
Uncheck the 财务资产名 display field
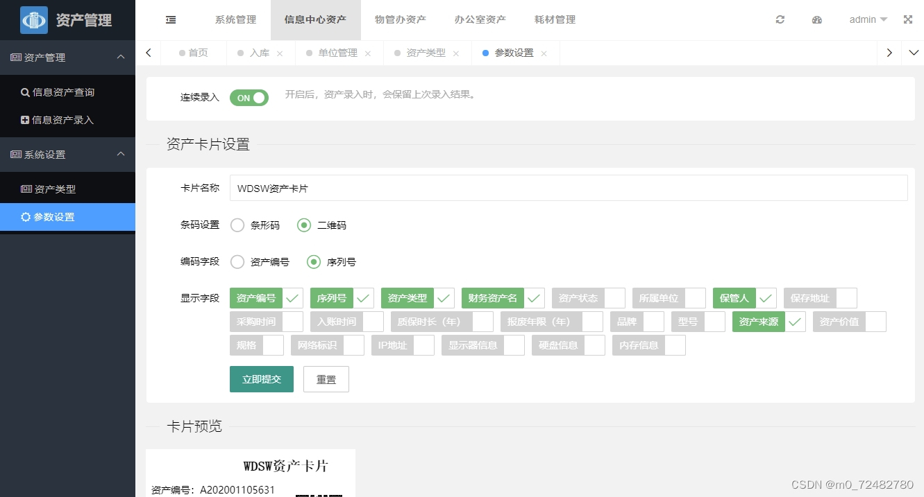coord(503,299)
